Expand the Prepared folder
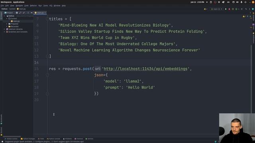 [x=7, y=24]
